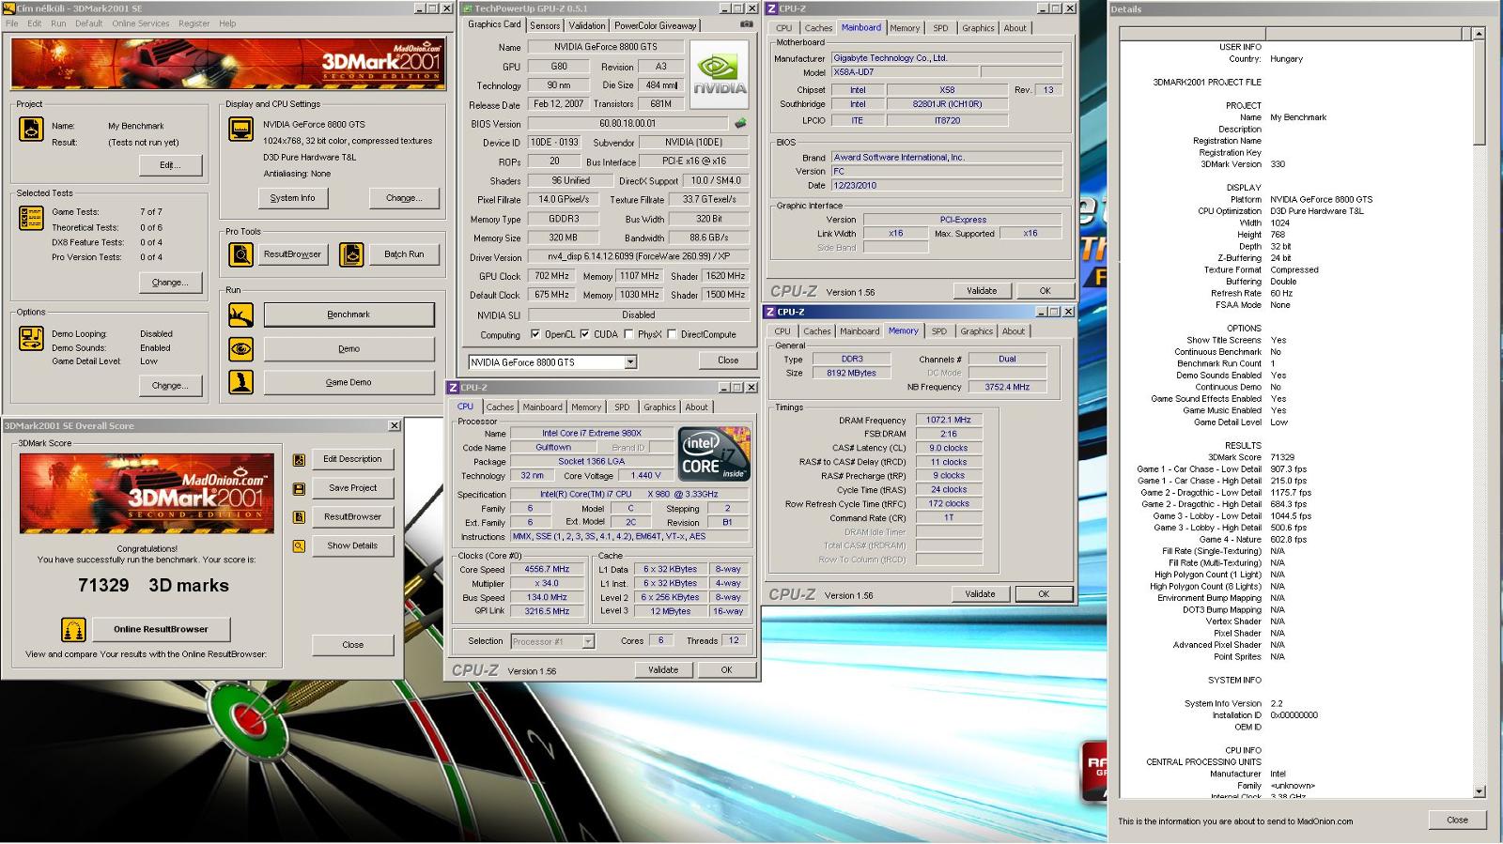Screen dimensions: 1503x844
Task: Click the 3DMark2001 SE title bar icon
Action: (9, 8)
